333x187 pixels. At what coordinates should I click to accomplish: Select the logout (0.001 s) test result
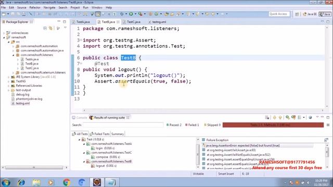(106, 166)
